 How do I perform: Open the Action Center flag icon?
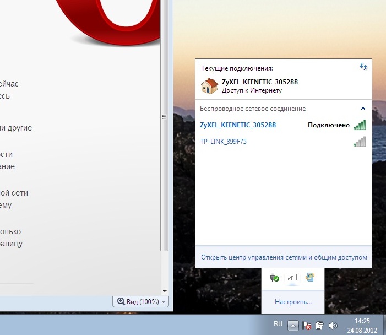click(307, 326)
